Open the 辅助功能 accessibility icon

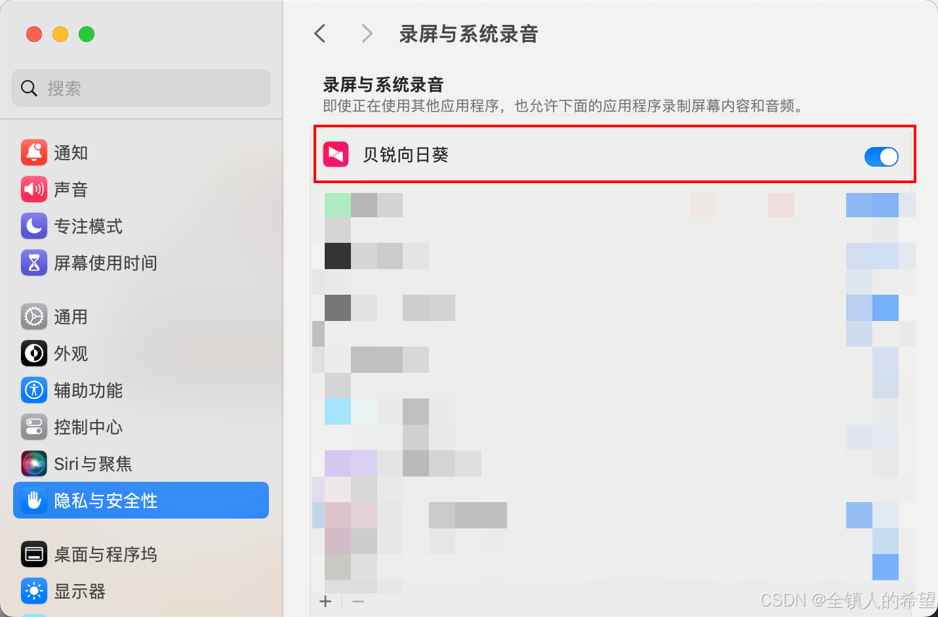34,390
